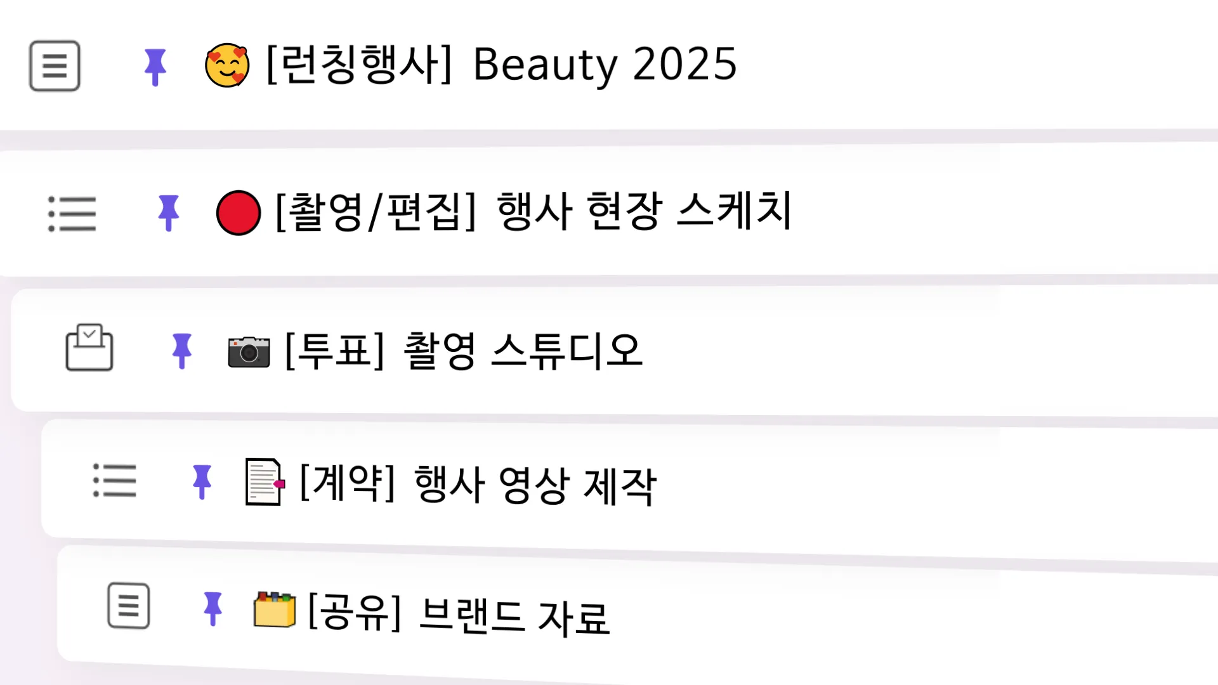Select the list icon beside 행사 현장 스케치
This screenshot has height=685, width=1218.
tap(72, 214)
